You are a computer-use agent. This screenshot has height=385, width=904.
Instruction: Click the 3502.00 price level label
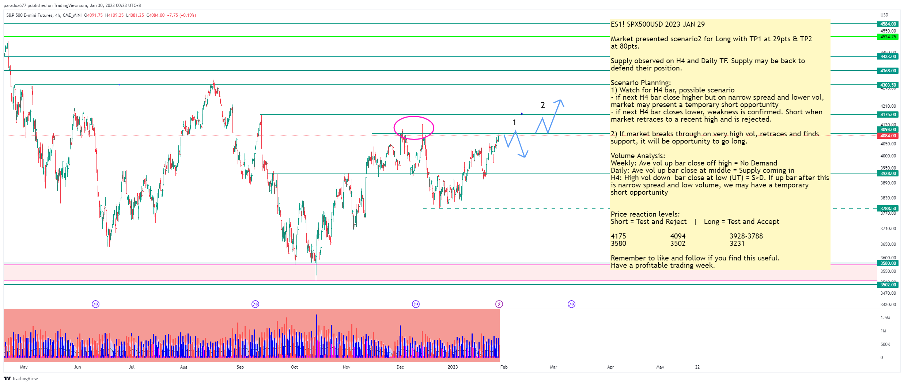[x=888, y=285]
